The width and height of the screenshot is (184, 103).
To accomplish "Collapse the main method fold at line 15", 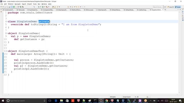I will tap(7, 54).
